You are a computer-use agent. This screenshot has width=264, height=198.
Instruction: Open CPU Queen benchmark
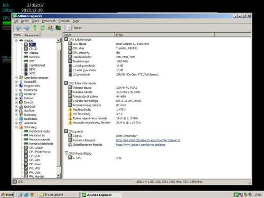[36, 148]
